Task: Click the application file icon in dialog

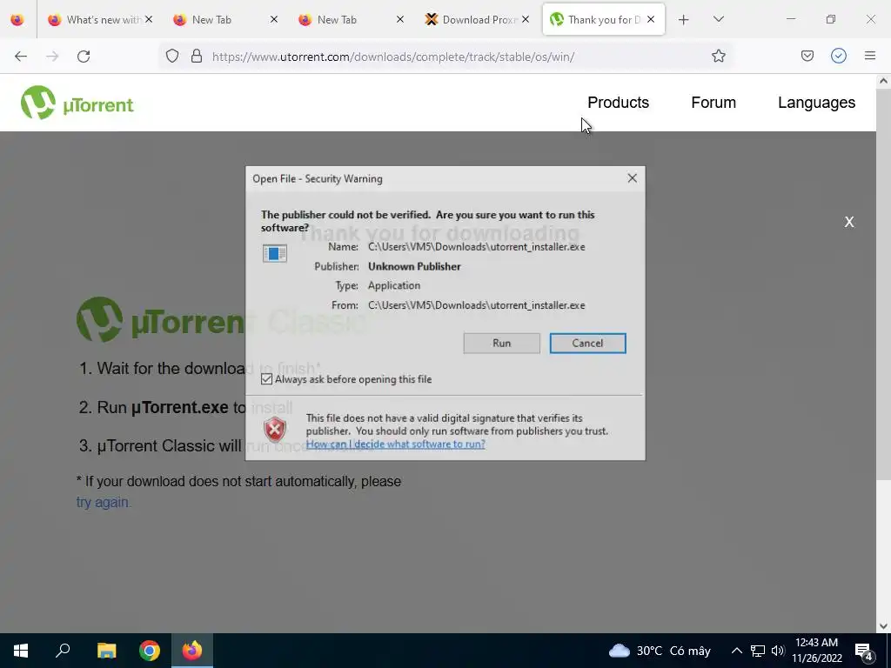Action: coord(274,253)
